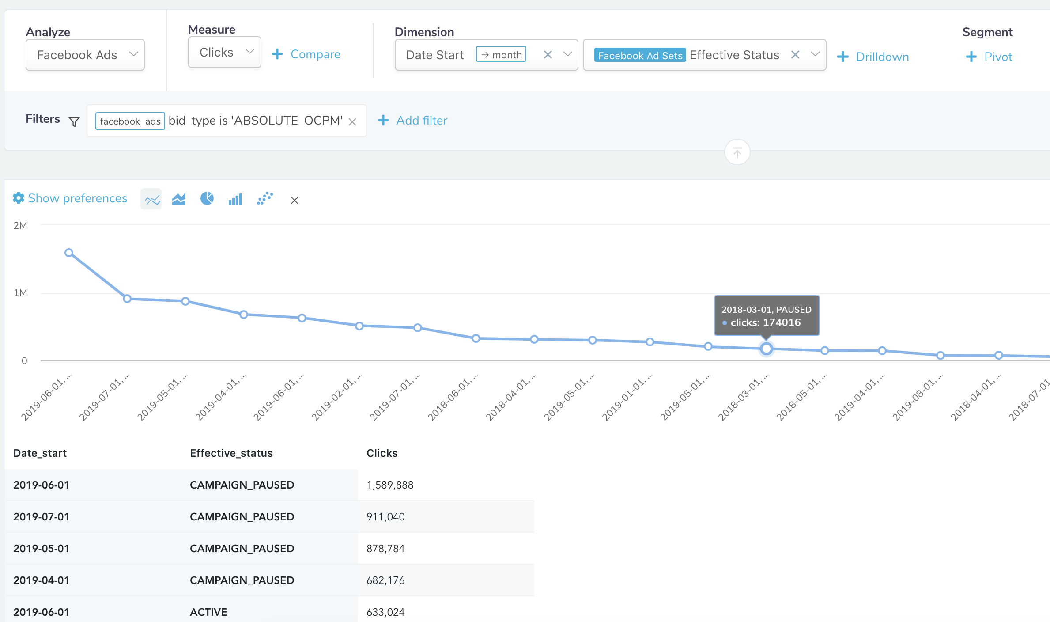Click the Effective_status column header
Viewport: 1050px width, 622px height.
pyautogui.click(x=231, y=453)
